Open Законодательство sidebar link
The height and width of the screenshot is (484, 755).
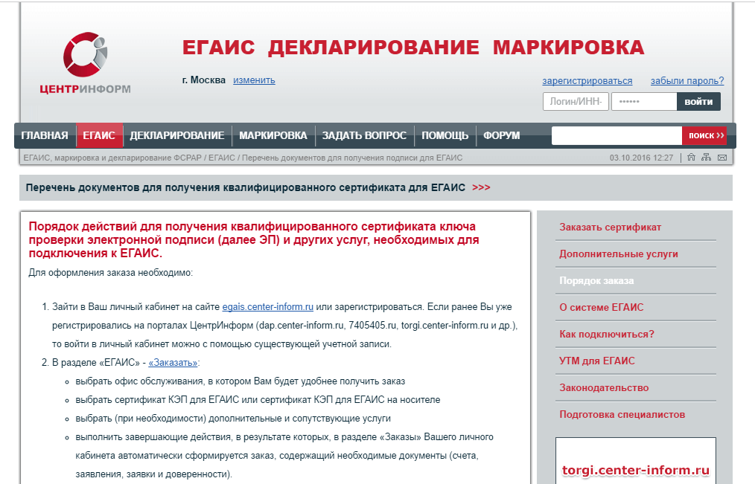pyautogui.click(x=604, y=388)
